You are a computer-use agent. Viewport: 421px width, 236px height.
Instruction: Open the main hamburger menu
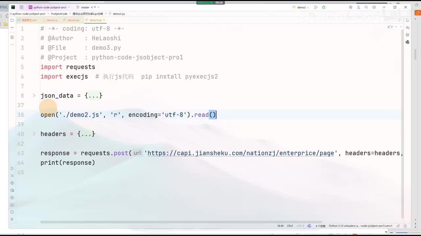[x=21, y=7]
